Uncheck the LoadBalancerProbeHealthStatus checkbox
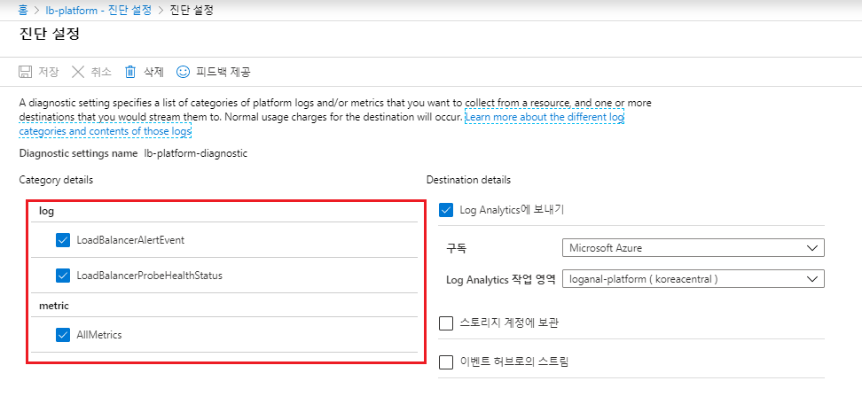Screen dimensions: 862x412 click(63, 276)
